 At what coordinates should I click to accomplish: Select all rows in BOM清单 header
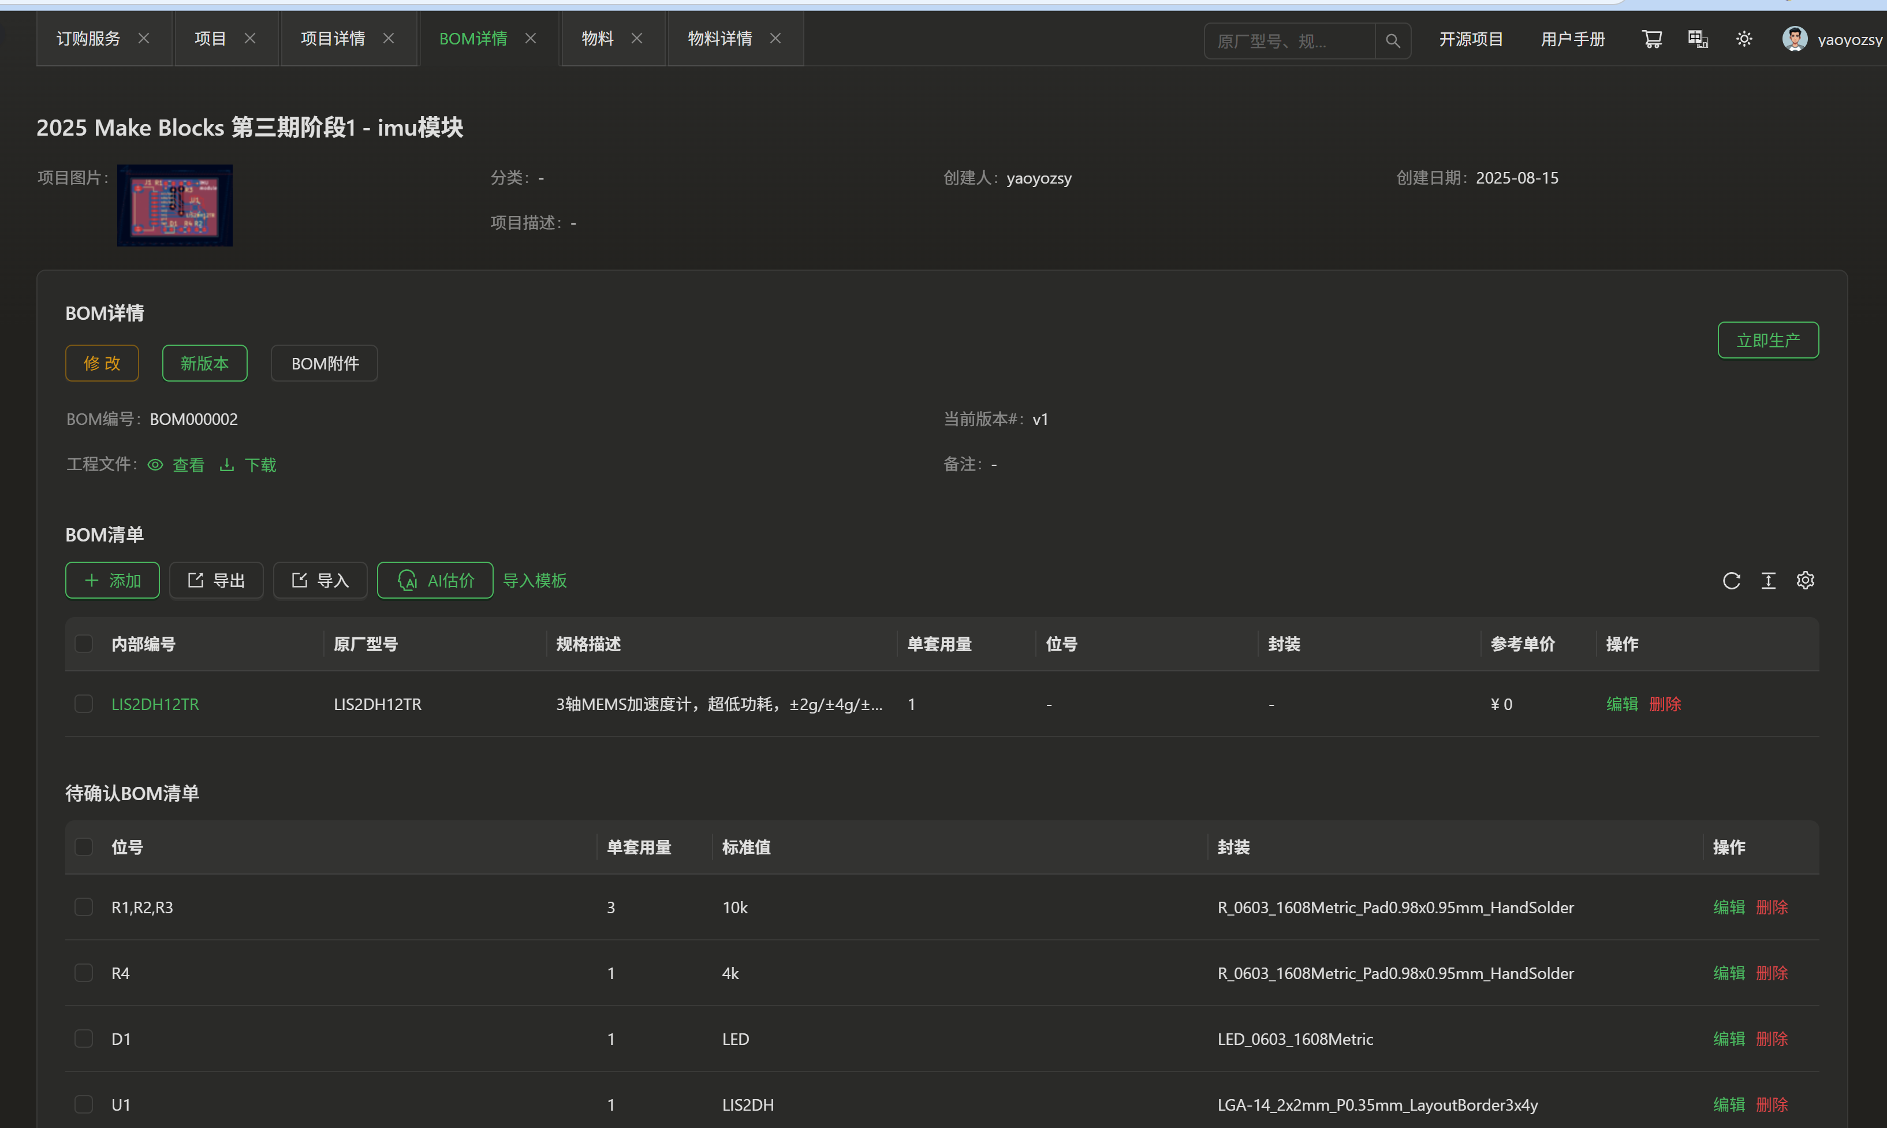[x=84, y=644]
